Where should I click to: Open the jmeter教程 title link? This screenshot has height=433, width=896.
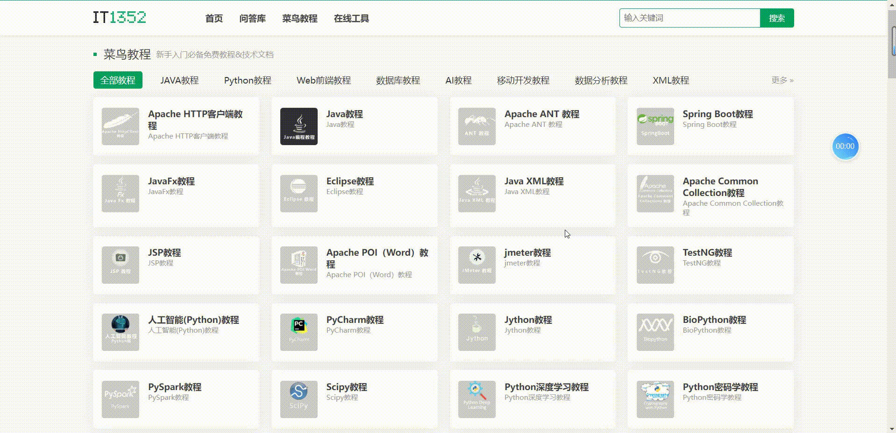tap(527, 252)
